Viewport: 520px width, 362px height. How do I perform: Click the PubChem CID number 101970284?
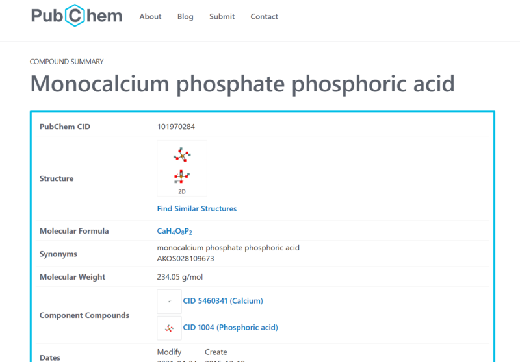[176, 127]
